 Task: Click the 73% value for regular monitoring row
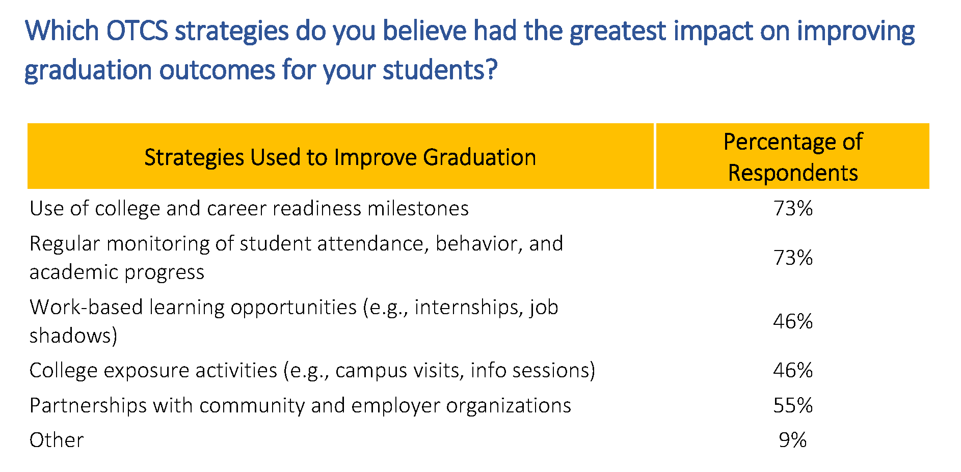(792, 258)
